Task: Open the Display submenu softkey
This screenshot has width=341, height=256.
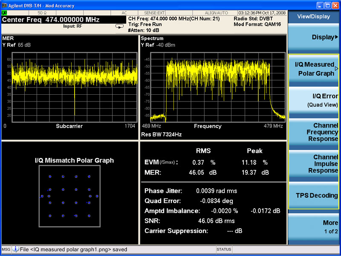Action: point(314,37)
